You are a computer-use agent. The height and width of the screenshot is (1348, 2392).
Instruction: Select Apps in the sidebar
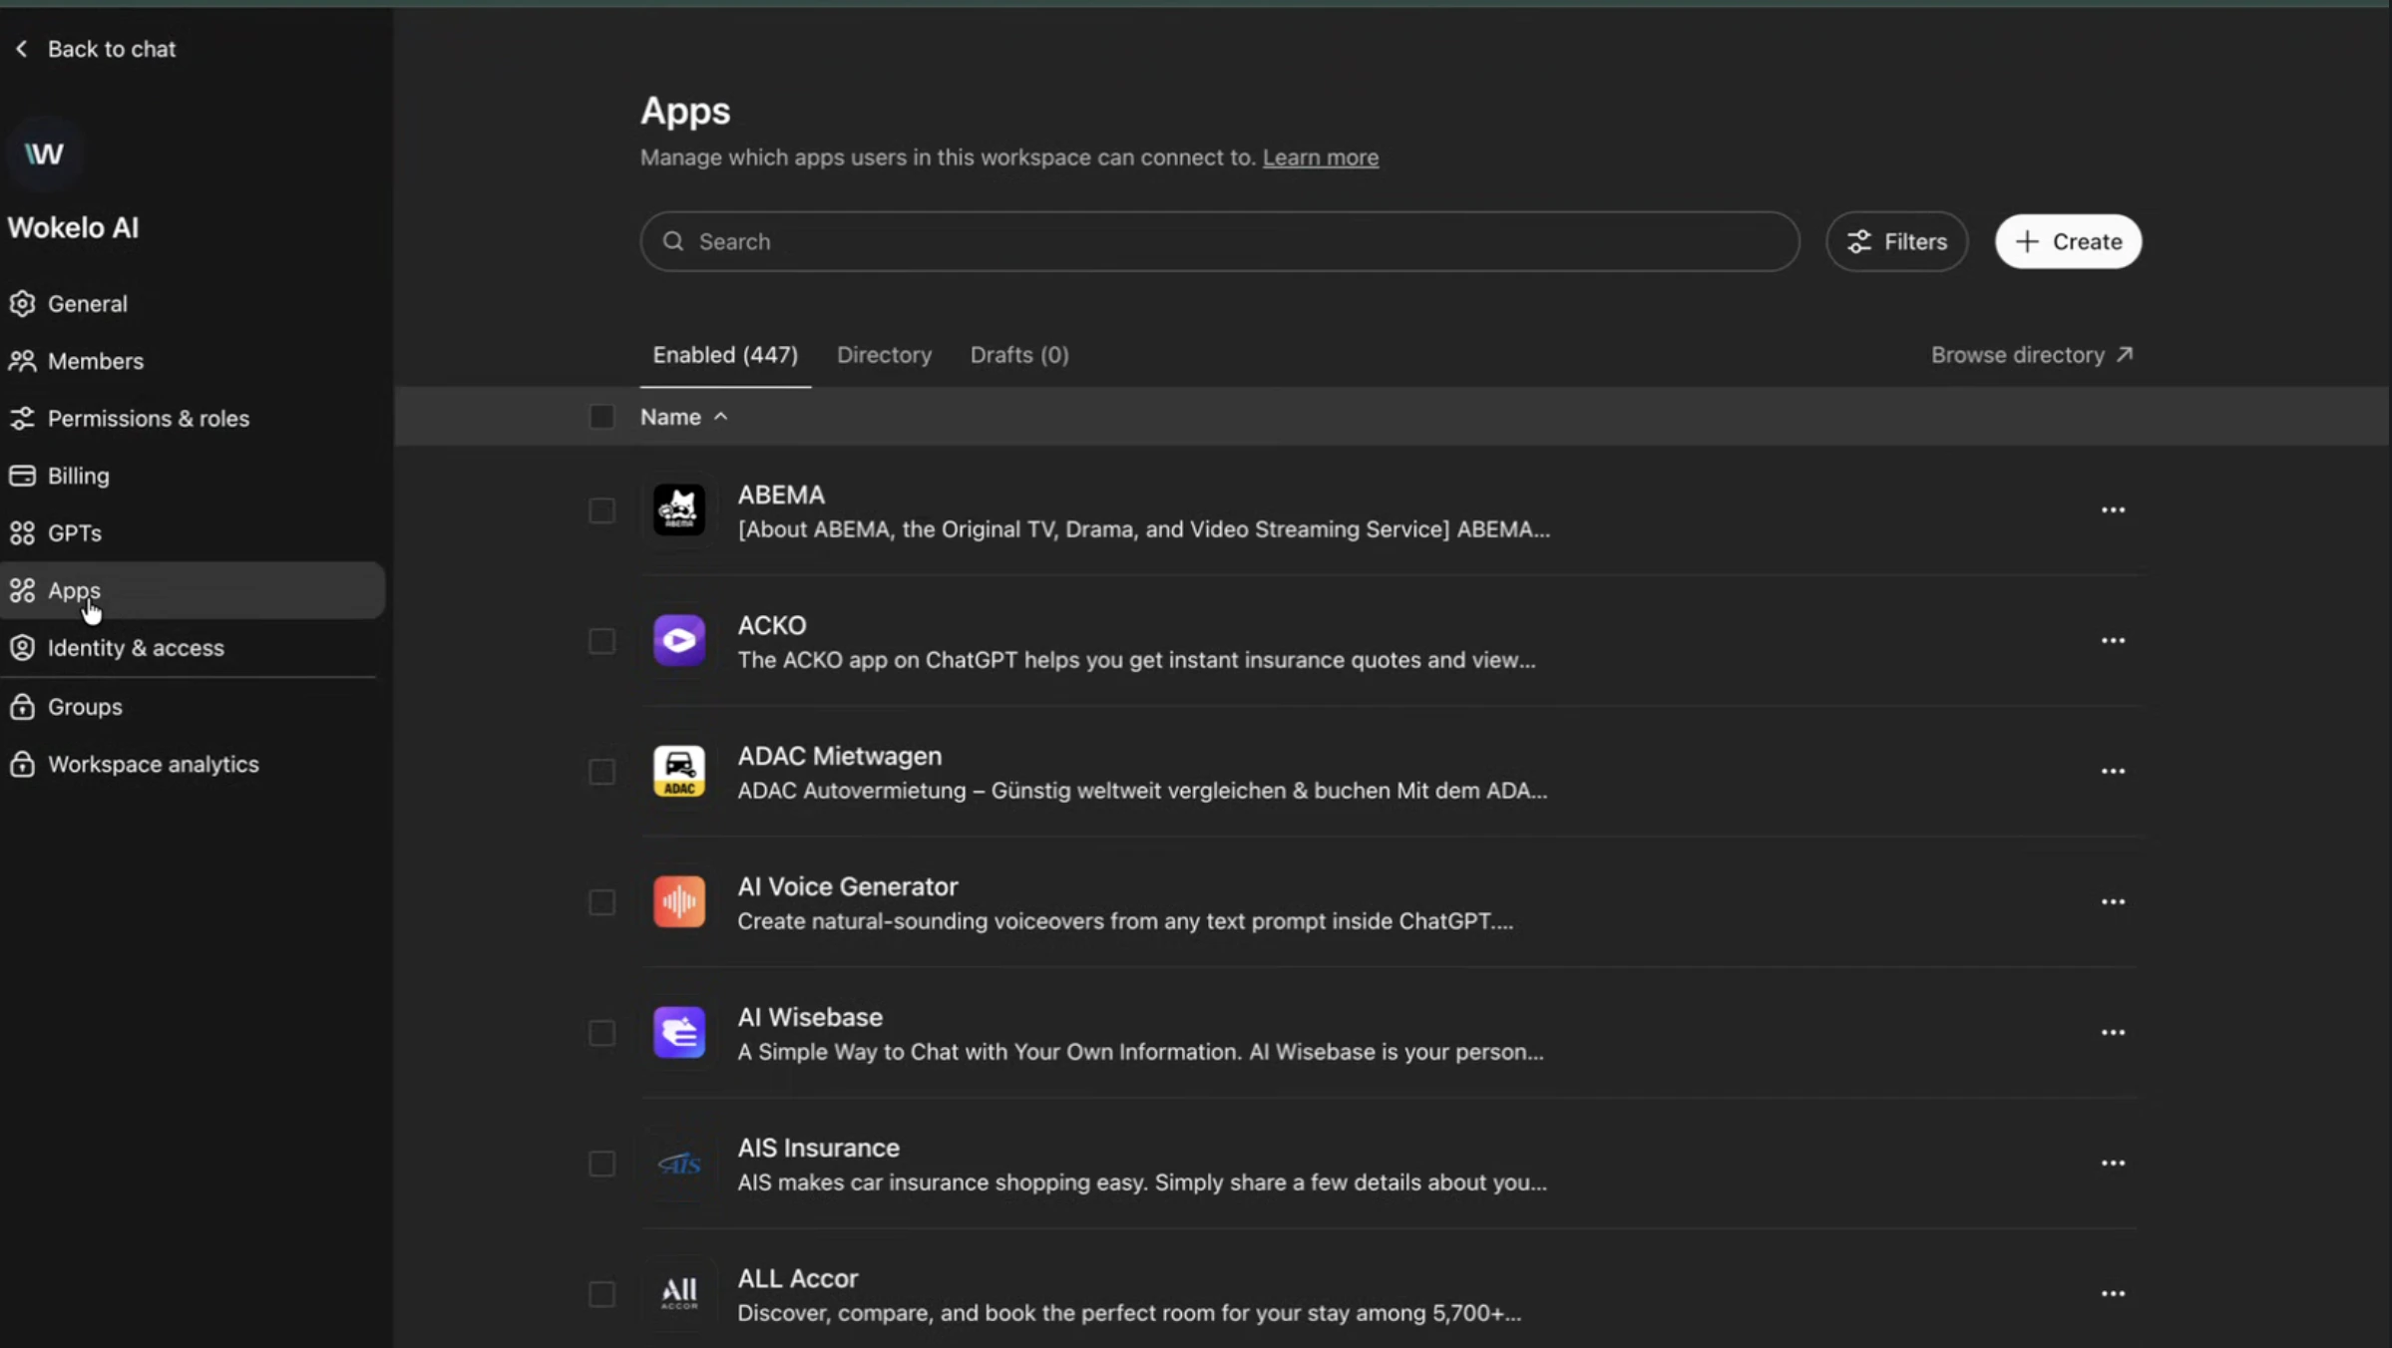pos(193,590)
